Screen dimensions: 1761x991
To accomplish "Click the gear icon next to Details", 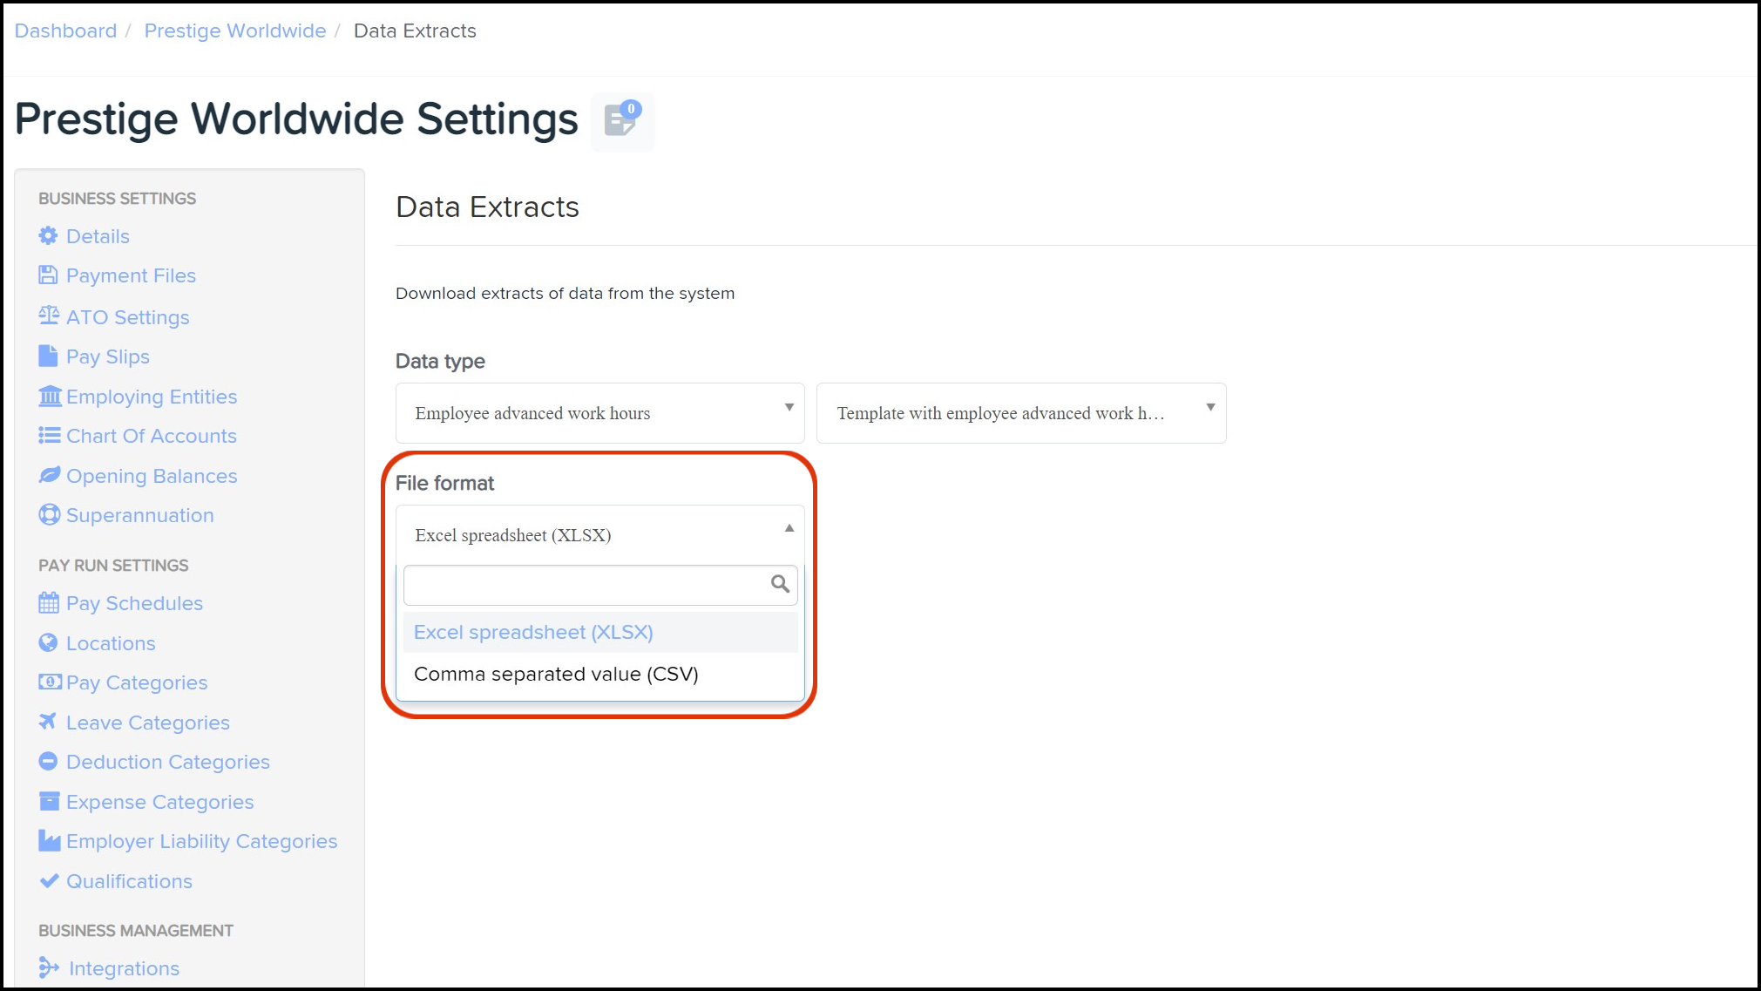I will [x=48, y=236].
